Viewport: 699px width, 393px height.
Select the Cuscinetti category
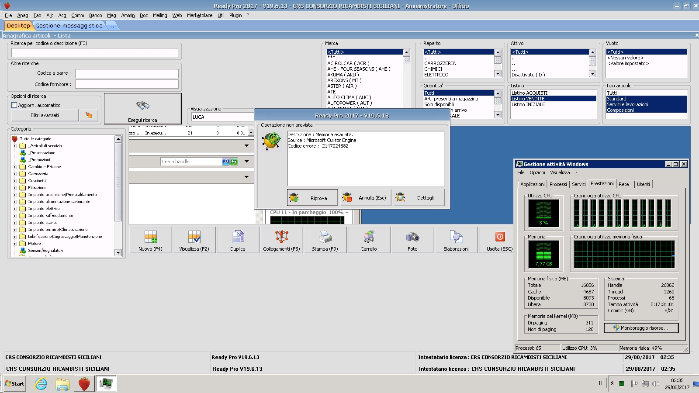[x=37, y=181]
